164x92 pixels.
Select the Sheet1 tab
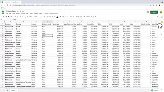(14, 90)
